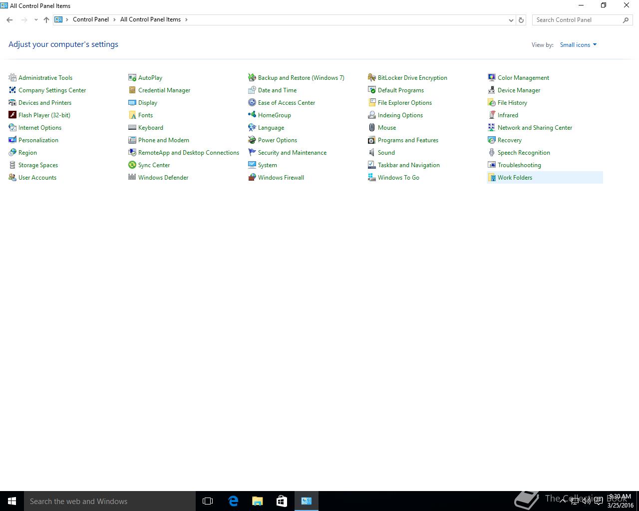This screenshot has height=511, width=639.
Task: Expand the chevron after All Control Panel Items
Action: pos(187,19)
